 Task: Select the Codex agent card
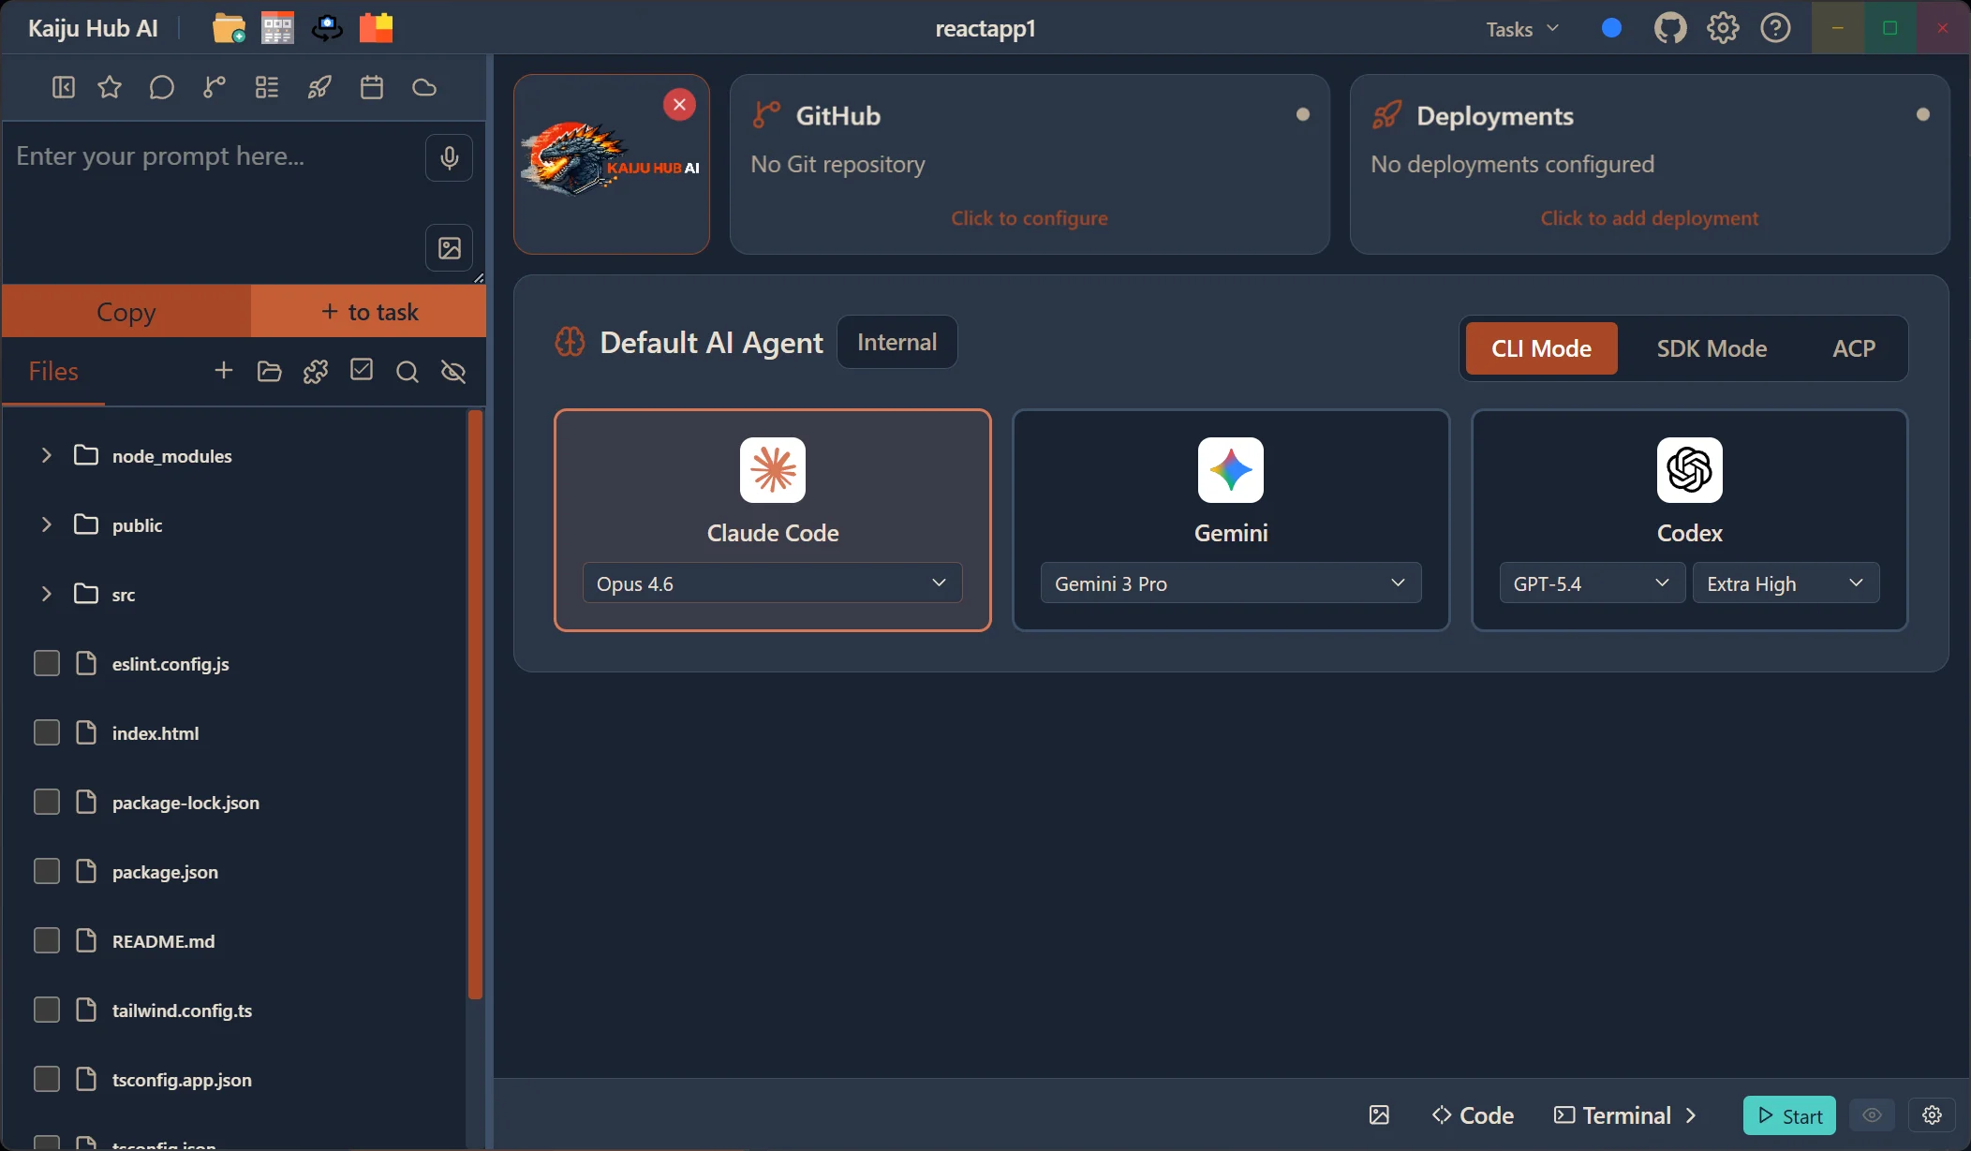[x=1689, y=520]
